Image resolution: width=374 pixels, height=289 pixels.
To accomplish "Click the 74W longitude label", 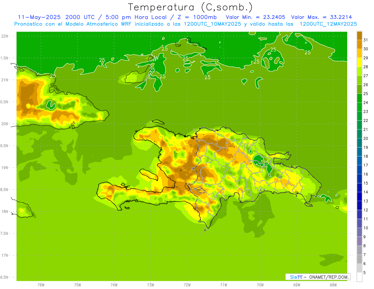I will point(114,285).
